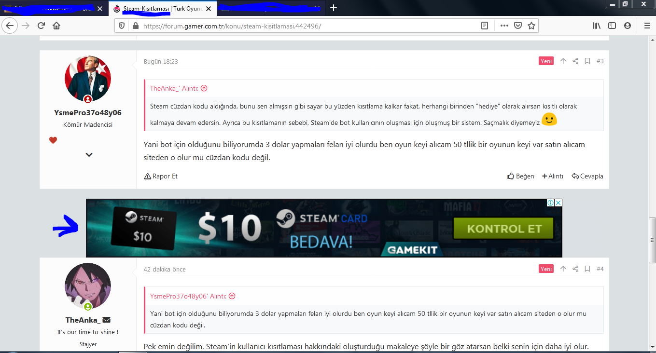Open permalink #4
Screen dimensions: 656x353
[x=600, y=269]
